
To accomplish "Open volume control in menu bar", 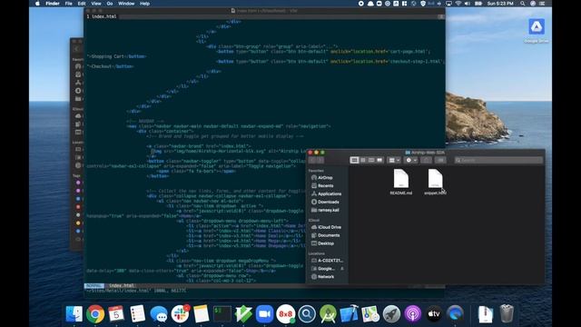I will click(x=468, y=4).
